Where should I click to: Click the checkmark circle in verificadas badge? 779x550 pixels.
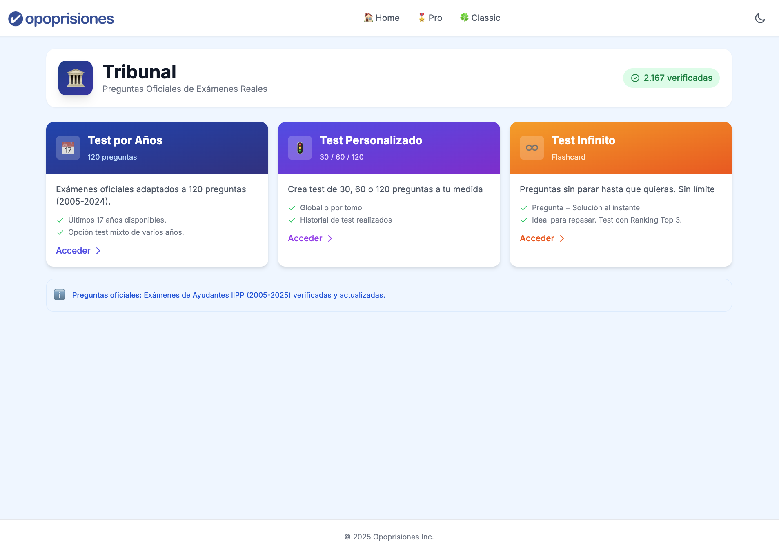(x=635, y=78)
